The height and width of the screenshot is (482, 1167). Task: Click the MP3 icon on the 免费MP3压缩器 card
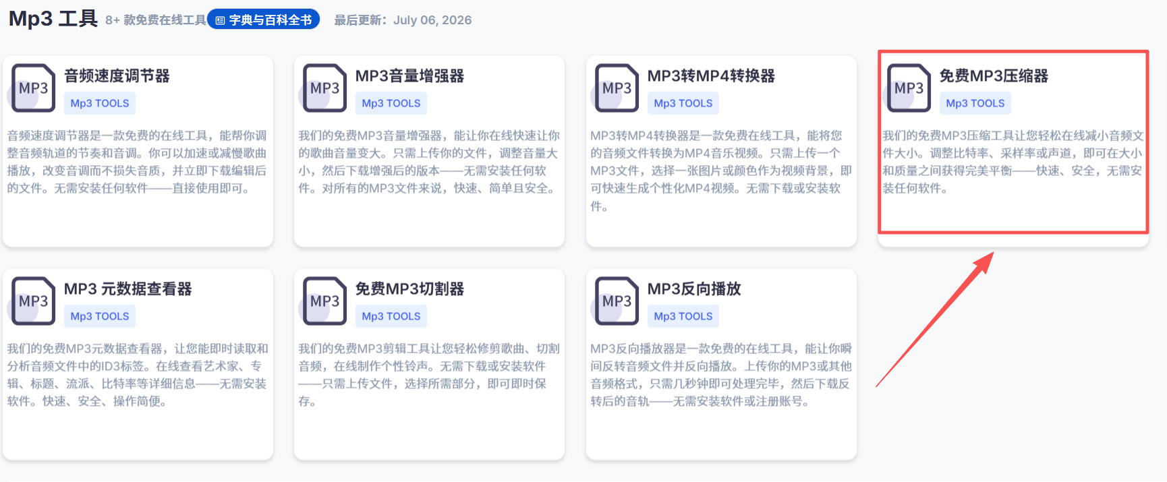pyautogui.click(x=907, y=88)
